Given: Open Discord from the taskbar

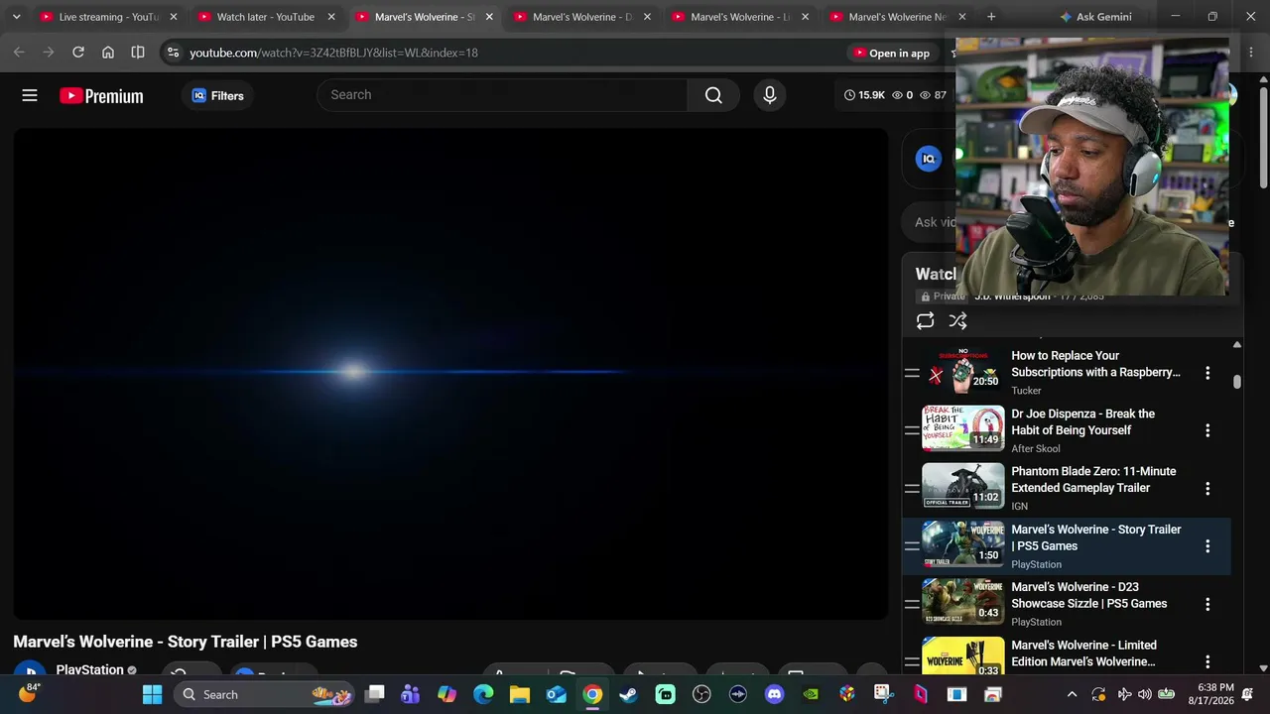Looking at the screenshot, I should (775, 694).
